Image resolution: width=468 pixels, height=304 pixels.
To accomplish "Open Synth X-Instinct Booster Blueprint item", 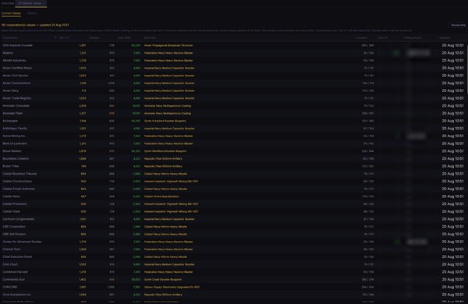I will tap(165, 121).
